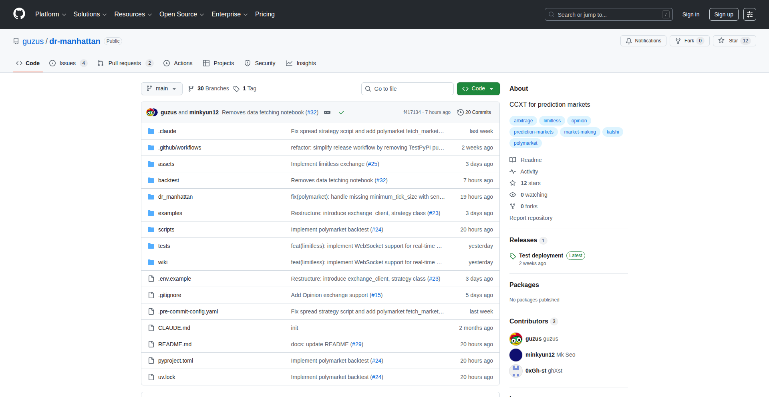Select the prediction-markets topic tag
Image resolution: width=769 pixels, height=397 pixels.
pyautogui.click(x=533, y=132)
